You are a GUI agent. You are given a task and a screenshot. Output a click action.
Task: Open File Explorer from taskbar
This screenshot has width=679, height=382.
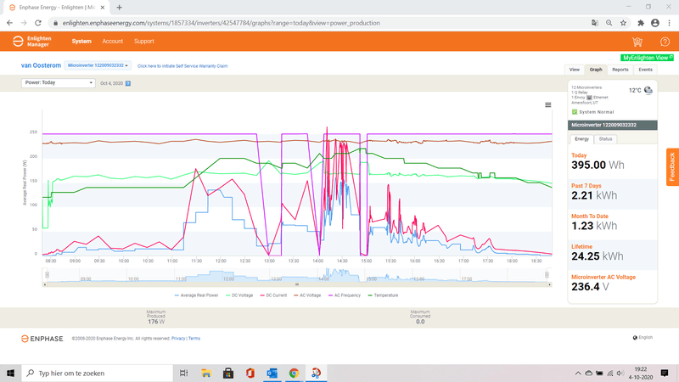click(x=206, y=373)
